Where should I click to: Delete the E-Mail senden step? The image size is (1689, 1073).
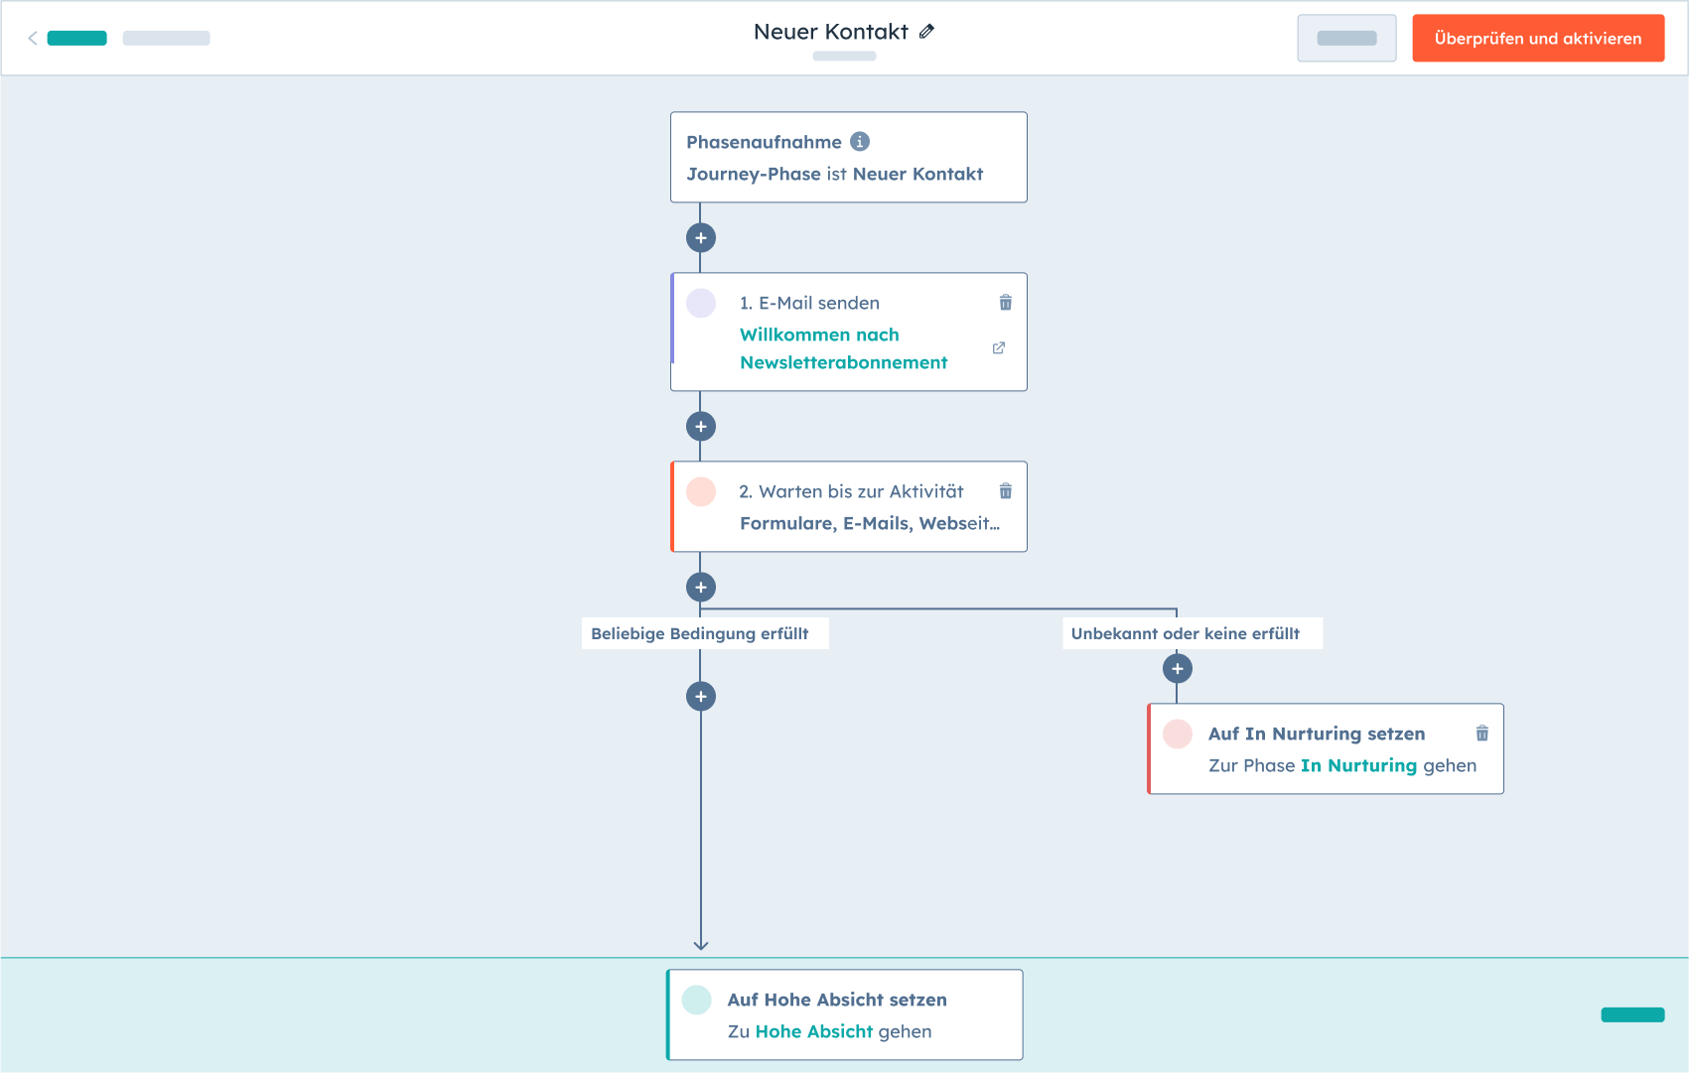click(x=1006, y=303)
